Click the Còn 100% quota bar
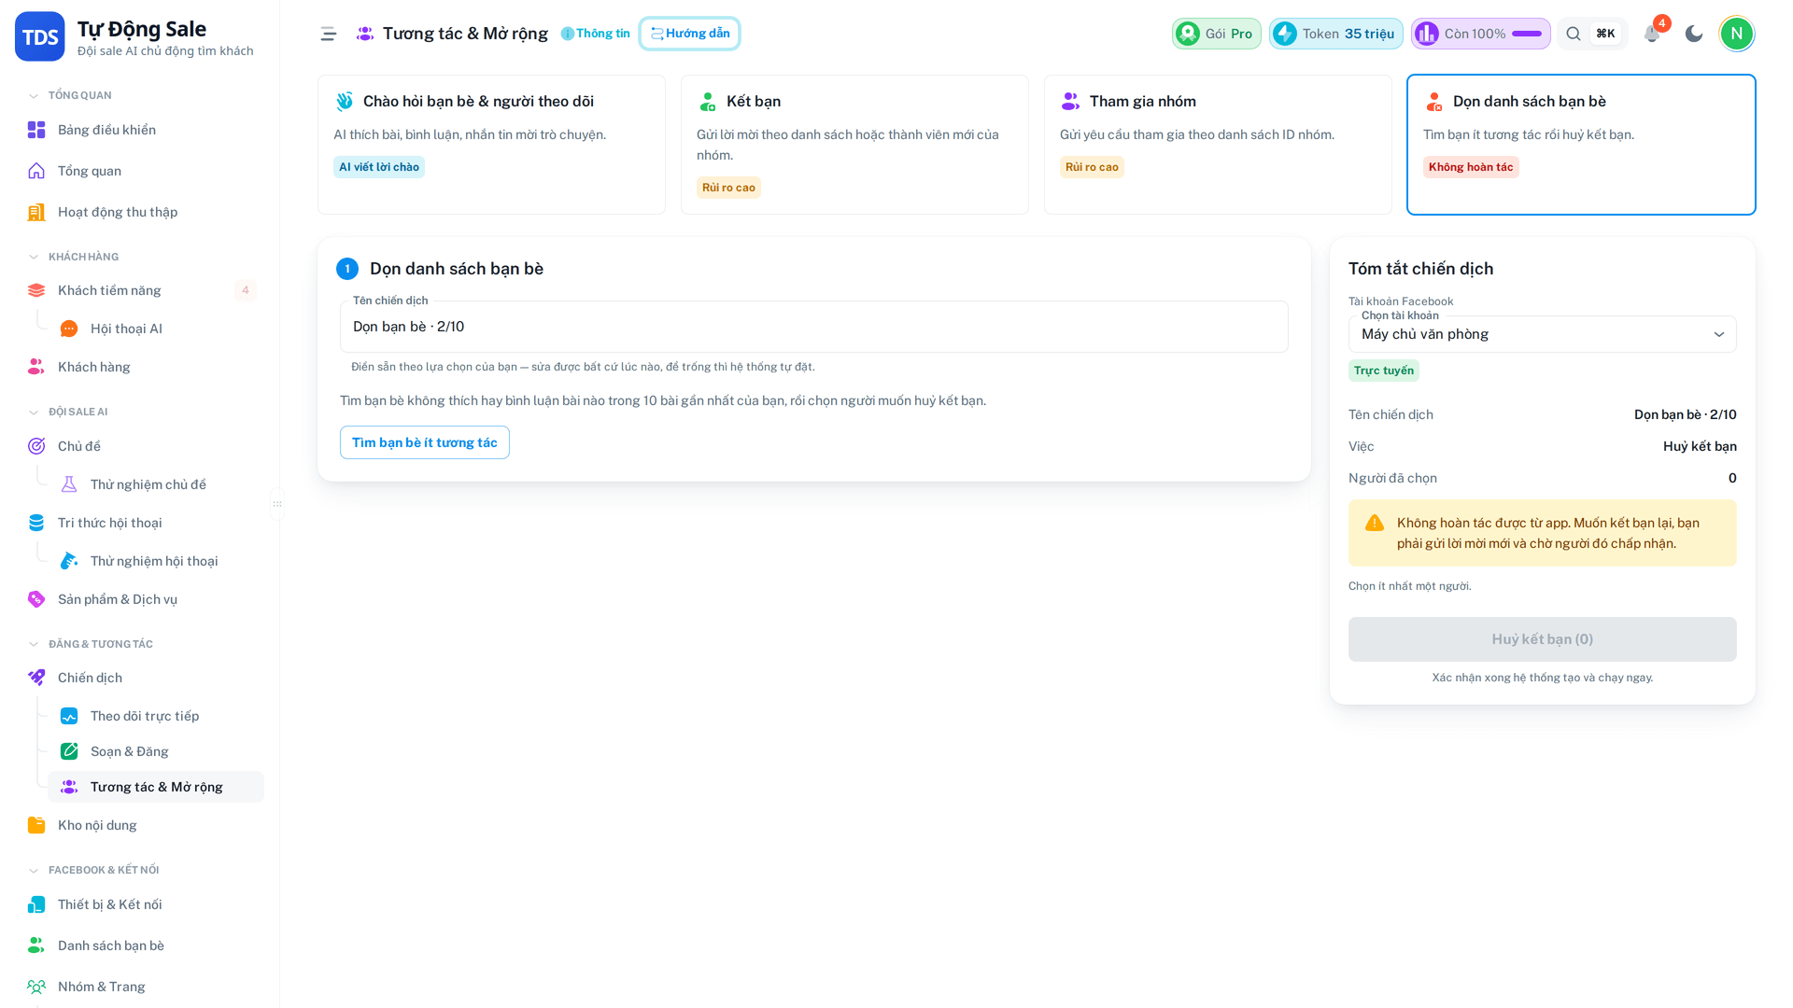 (1480, 34)
